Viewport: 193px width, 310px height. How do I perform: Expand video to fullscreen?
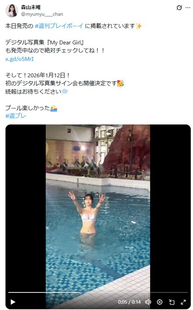tap(183, 302)
